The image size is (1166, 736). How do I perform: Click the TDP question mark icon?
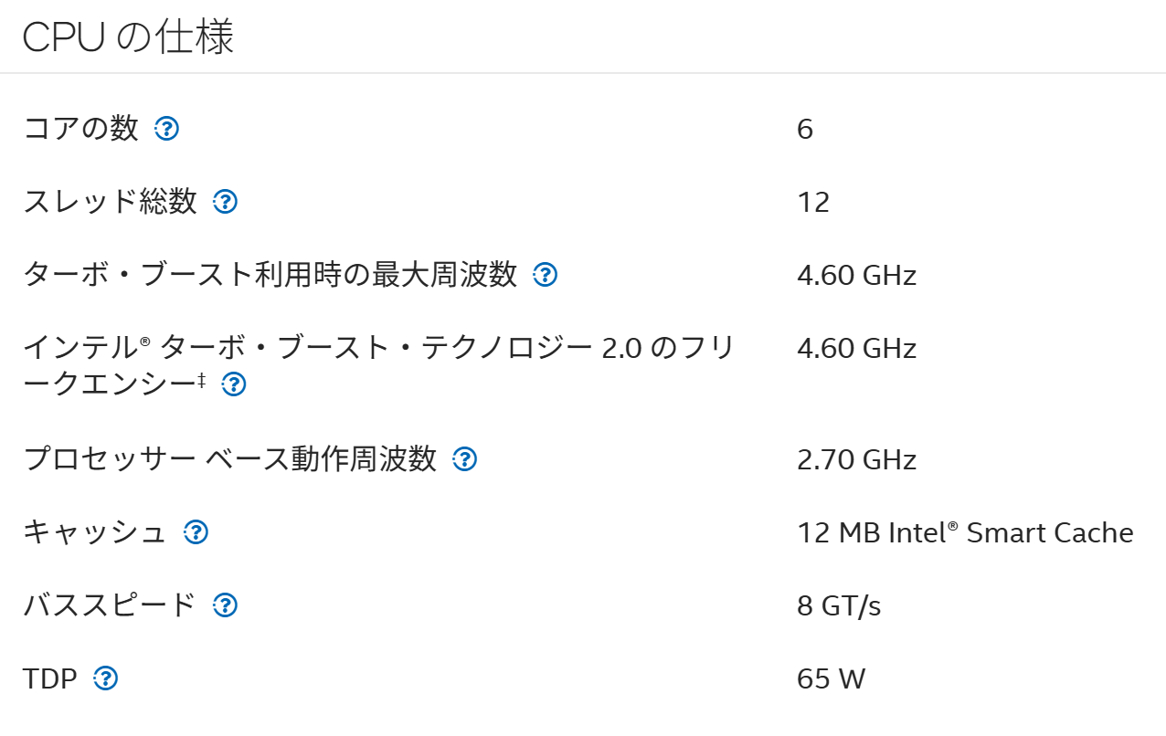click(x=106, y=678)
